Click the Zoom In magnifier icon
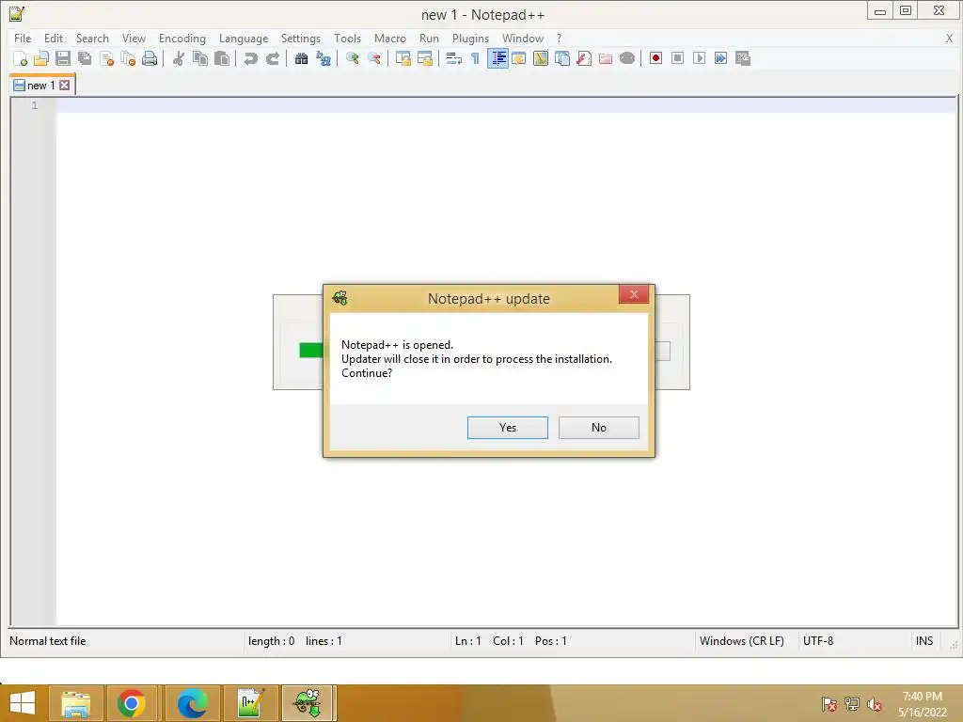Viewport: 963px width, 722px height. [x=352, y=58]
